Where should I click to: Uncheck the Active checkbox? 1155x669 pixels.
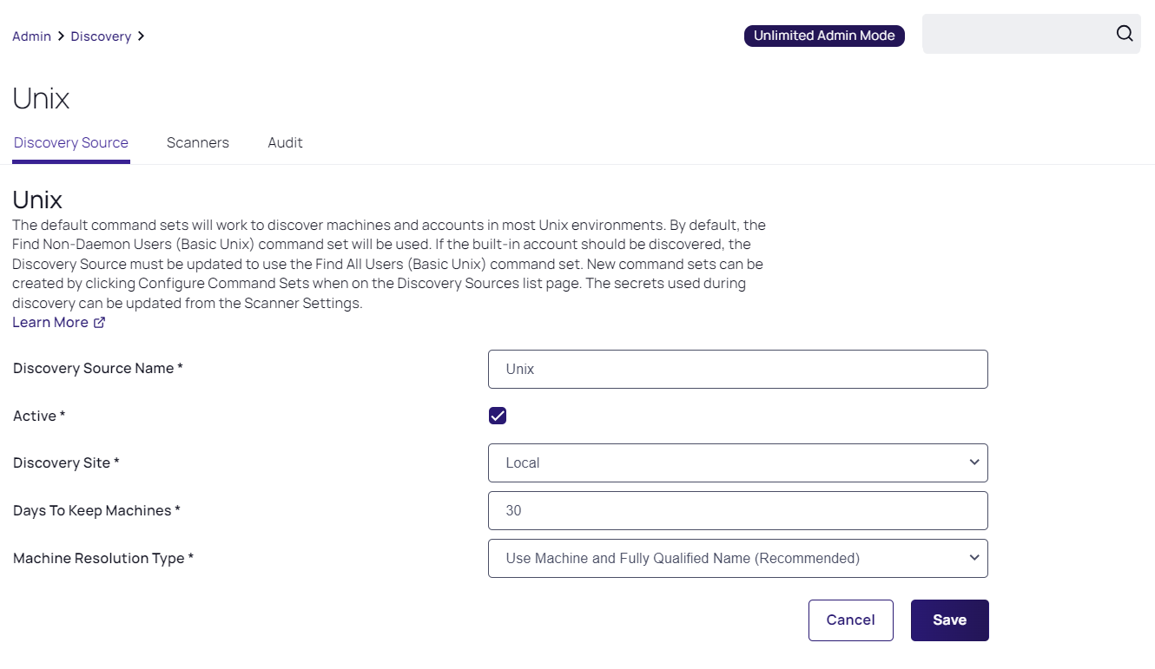[498, 416]
